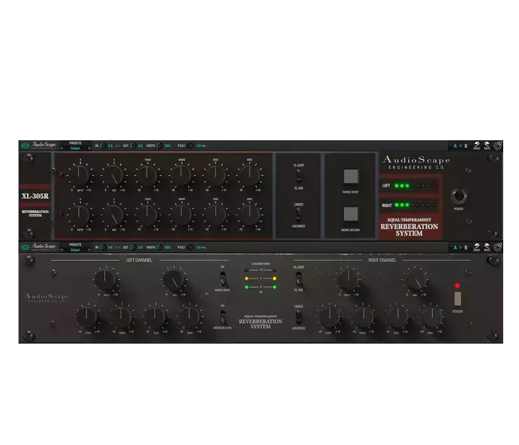Toggle the IN/OUT link icon in the lower toolbar
519x445 pixels.
click(x=117, y=248)
